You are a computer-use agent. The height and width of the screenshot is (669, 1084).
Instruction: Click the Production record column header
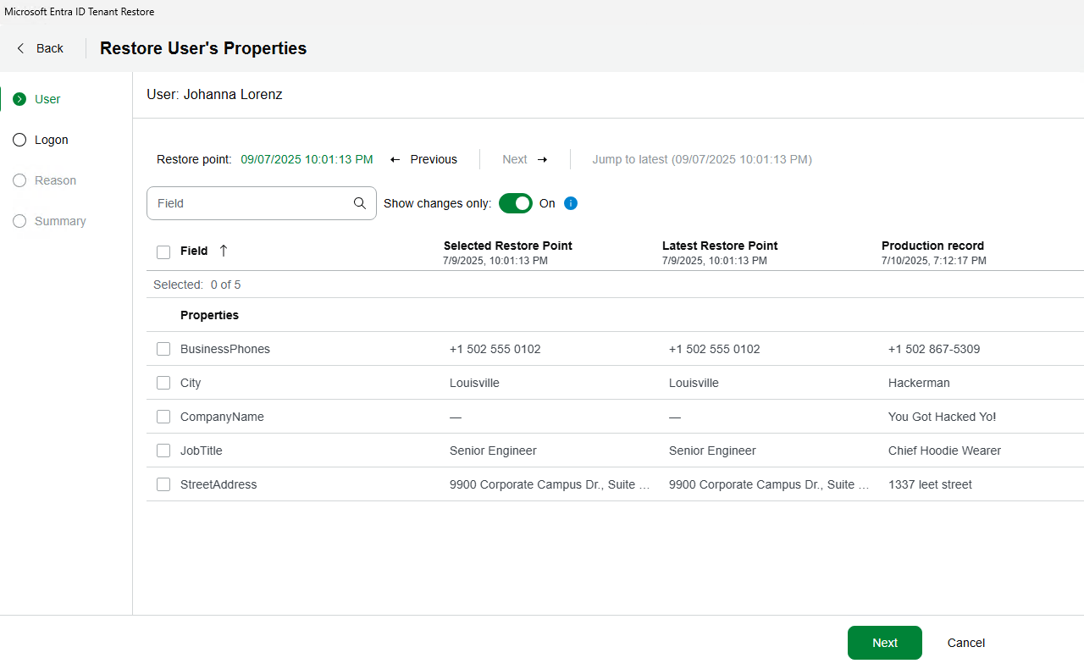(934, 252)
